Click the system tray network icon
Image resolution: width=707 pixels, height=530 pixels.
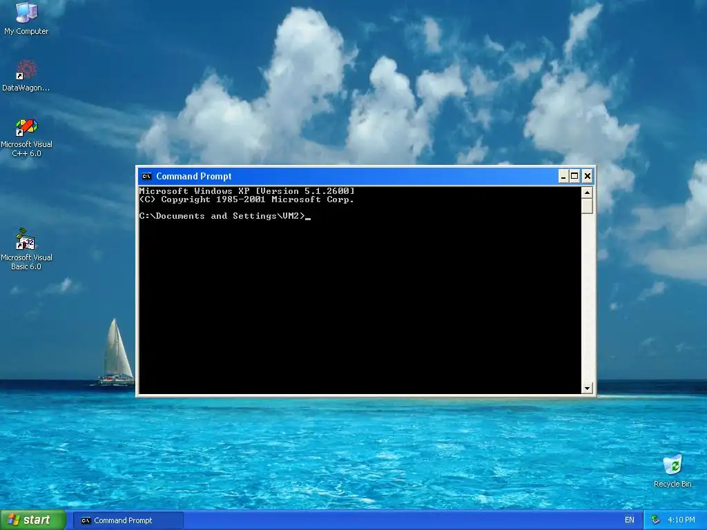point(656,520)
